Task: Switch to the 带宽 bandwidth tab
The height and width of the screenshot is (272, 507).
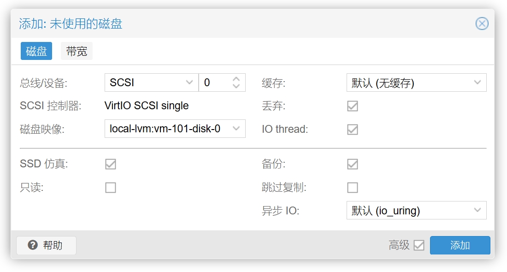Action: click(x=77, y=51)
